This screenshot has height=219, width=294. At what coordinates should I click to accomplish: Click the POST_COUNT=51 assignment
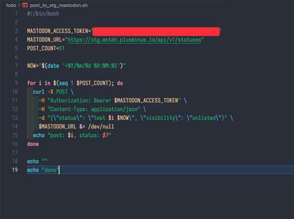click(46, 48)
